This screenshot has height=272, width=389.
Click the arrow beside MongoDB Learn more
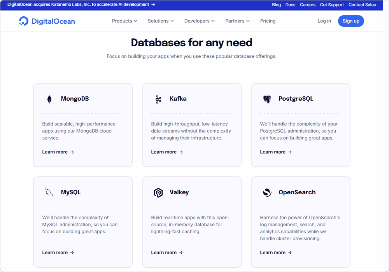point(72,152)
